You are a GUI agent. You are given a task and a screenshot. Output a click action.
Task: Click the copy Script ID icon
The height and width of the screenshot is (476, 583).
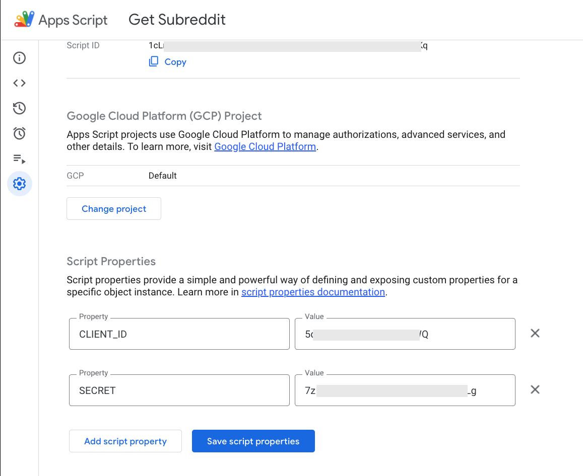pos(154,62)
